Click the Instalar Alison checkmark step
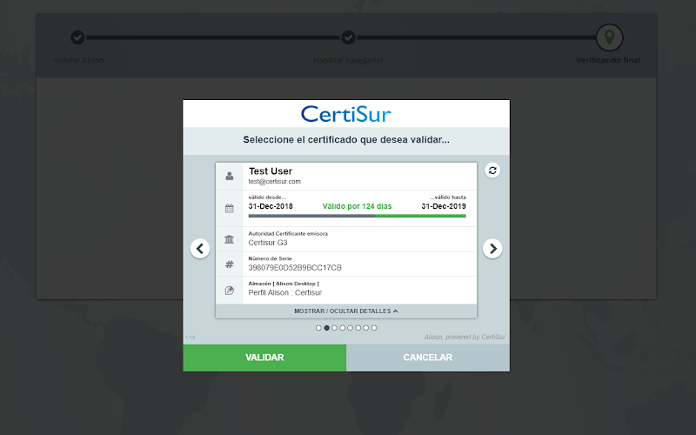This screenshot has width=696, height=435. pos(77,37)
